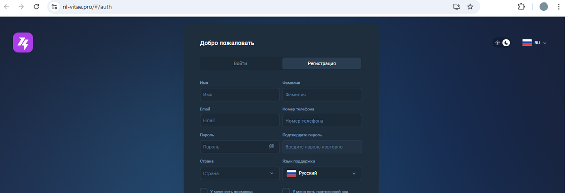Click the Russian flag next to RU
The width and height of the screenshot is (568, 193).
click(527, 42)
